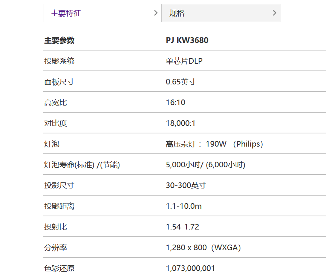Open the 主要特征 tab
Screen dimensions: 326x277
(x=66, y=14)
